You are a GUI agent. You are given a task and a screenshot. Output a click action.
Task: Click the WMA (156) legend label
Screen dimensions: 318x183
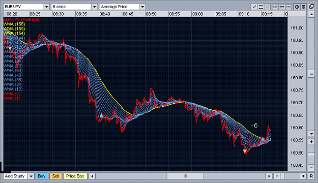(x=14, y=24)
